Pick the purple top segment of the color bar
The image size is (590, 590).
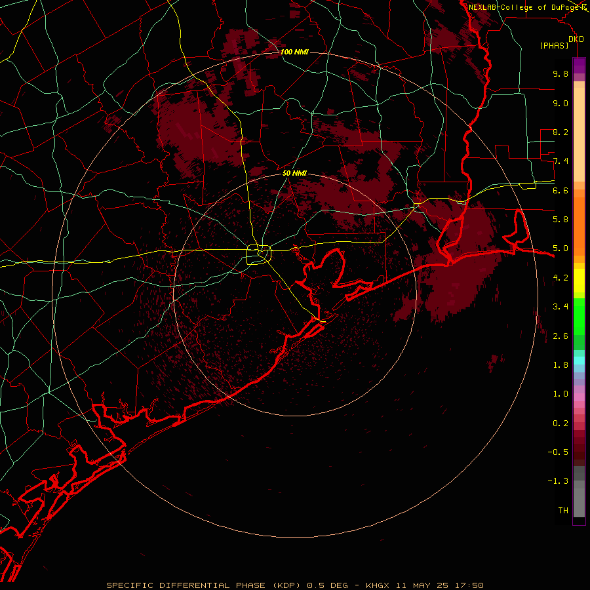(x=579, y=66)
